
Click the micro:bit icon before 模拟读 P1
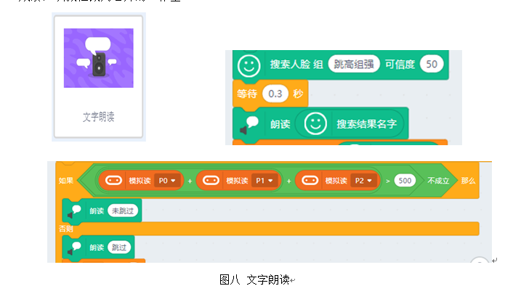[211, 181]
